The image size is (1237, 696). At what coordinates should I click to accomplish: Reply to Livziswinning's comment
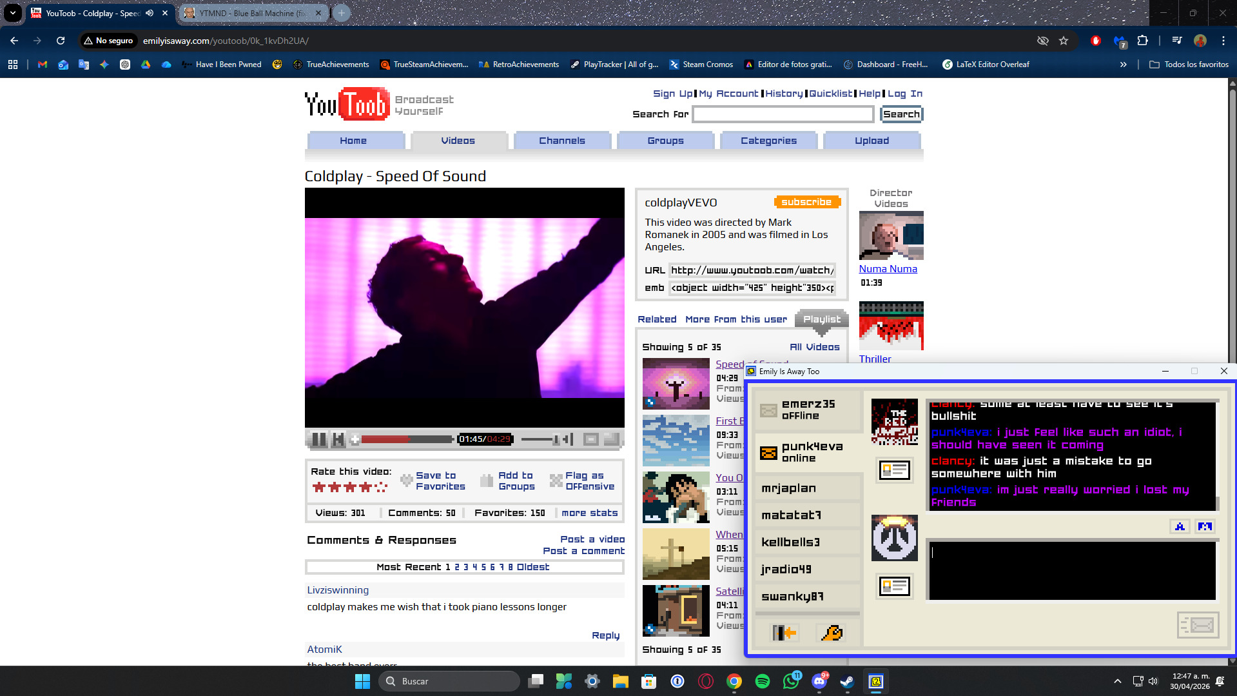pos(605,635)
